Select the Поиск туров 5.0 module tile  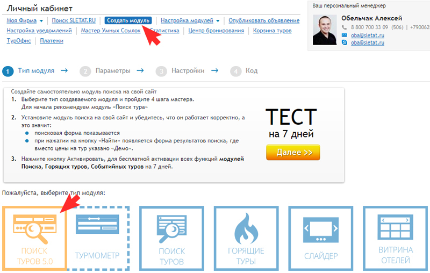[34, 238]
